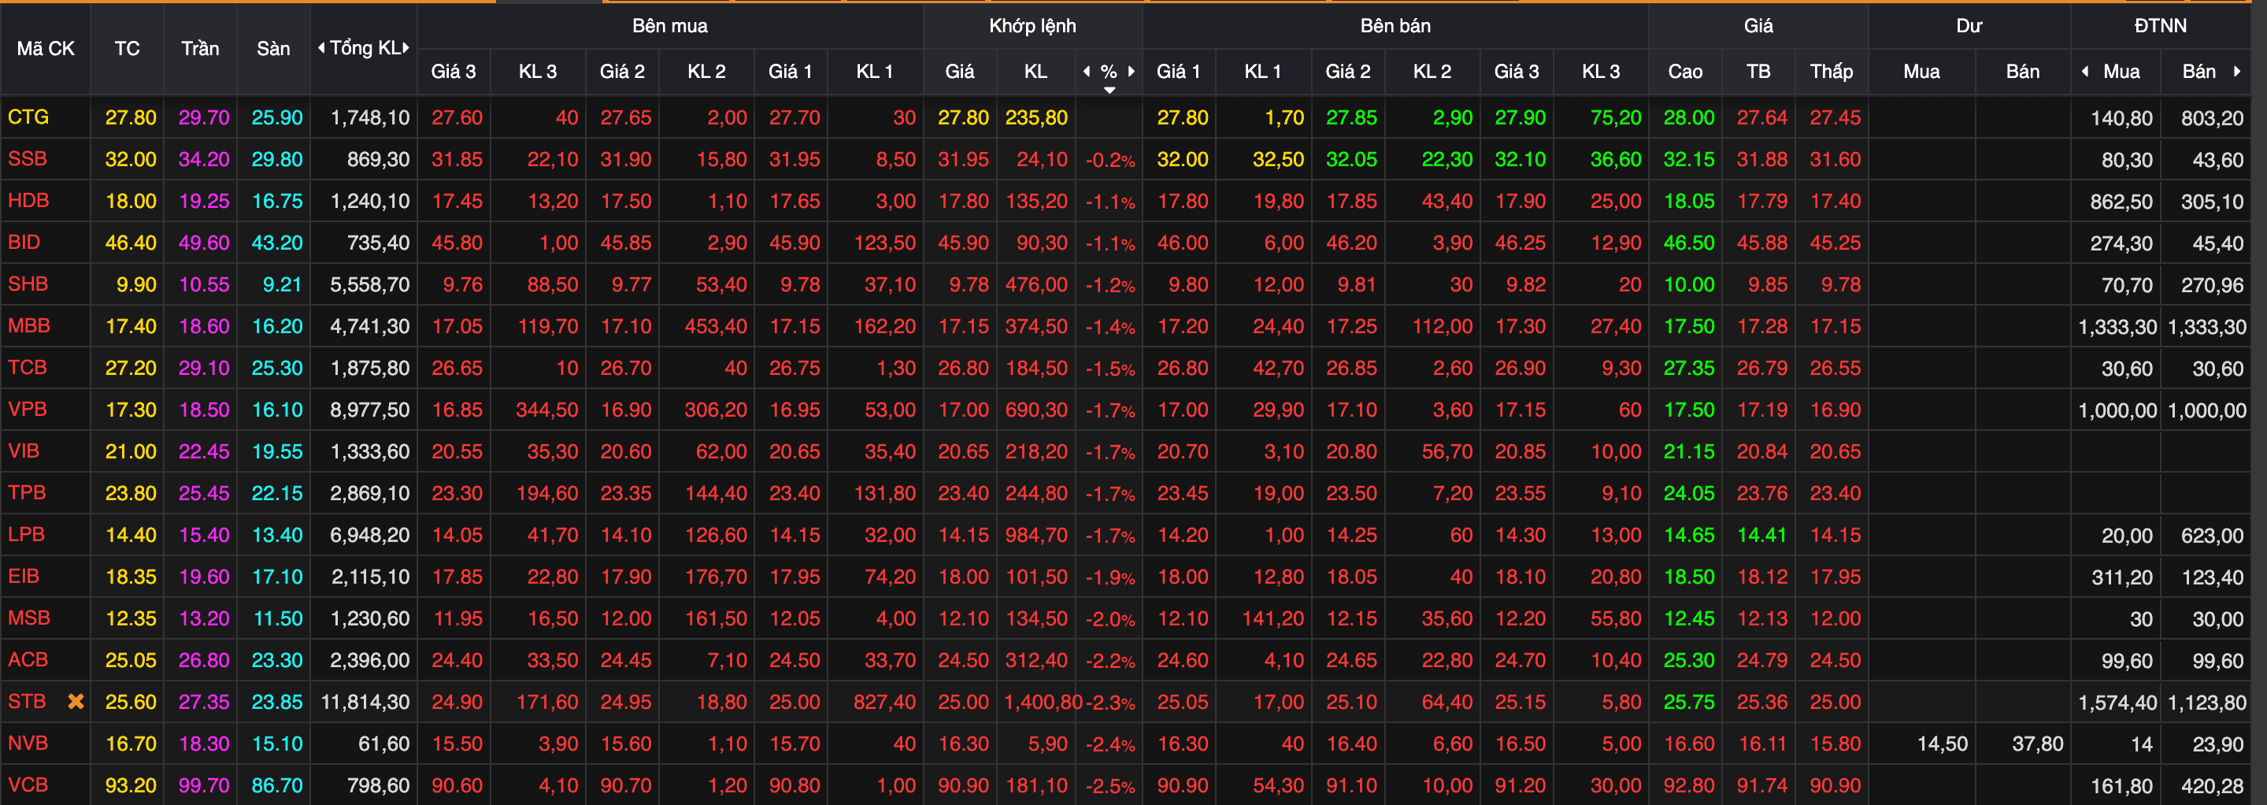
Task: Remove STB using the orange X icon
Action: tap(76, 702)
